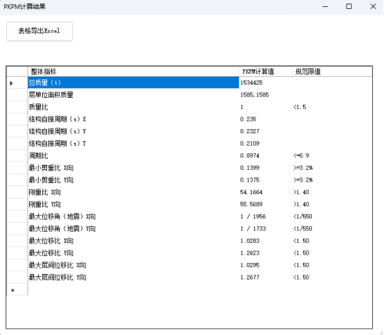Select the 层单位面积质量 cell
The image size is (384, 335).
(x=134, y=94)
